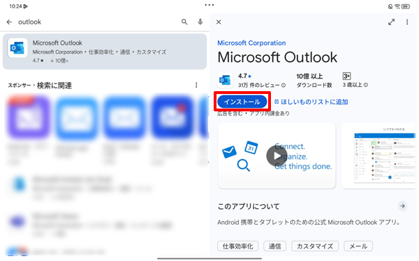
Task: Select the カスタマイズ tag chip
Action: 315,246
